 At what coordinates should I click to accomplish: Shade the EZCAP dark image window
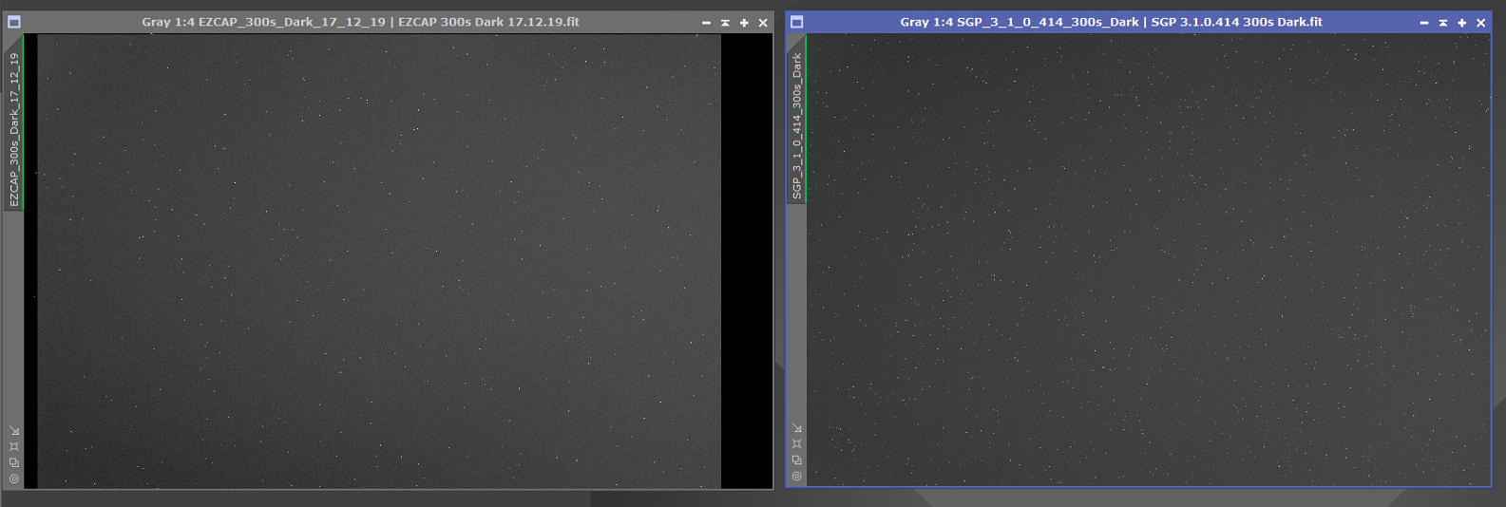[x=725, y=23]
